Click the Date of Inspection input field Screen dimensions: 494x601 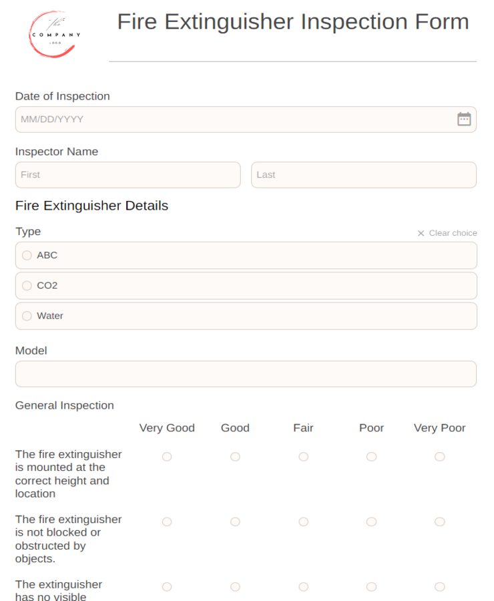coord(200,119)
